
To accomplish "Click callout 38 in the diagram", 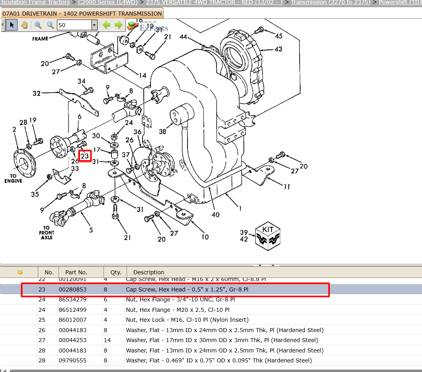I will coord(162,132).
